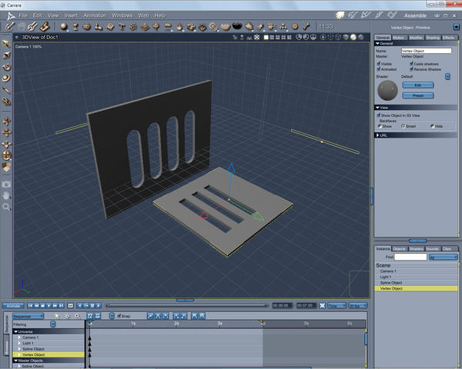The height and width of the screenshot is (369, 462).
Task: Click the timeline scrubber slider
Action: click(x=108, y=305)
